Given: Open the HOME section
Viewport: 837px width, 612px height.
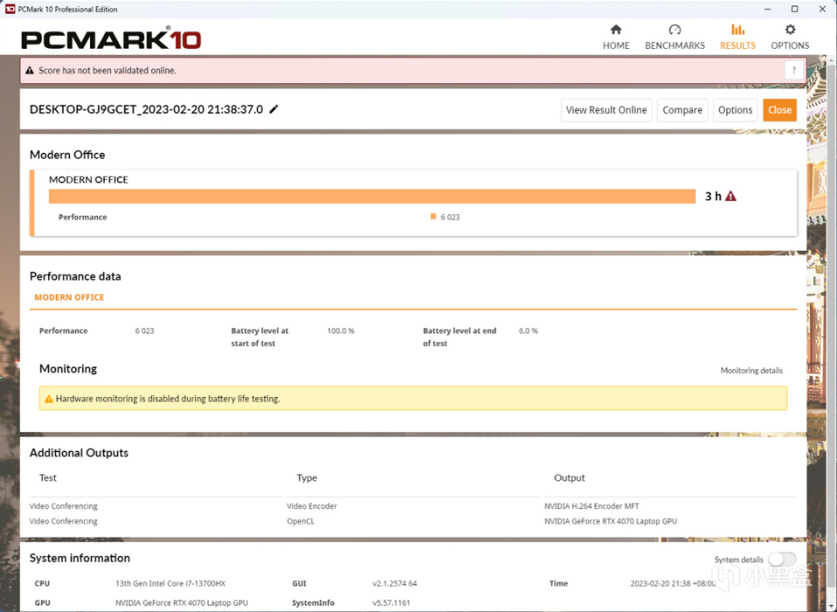Looking at the screenshot, I should pos(615,37).
